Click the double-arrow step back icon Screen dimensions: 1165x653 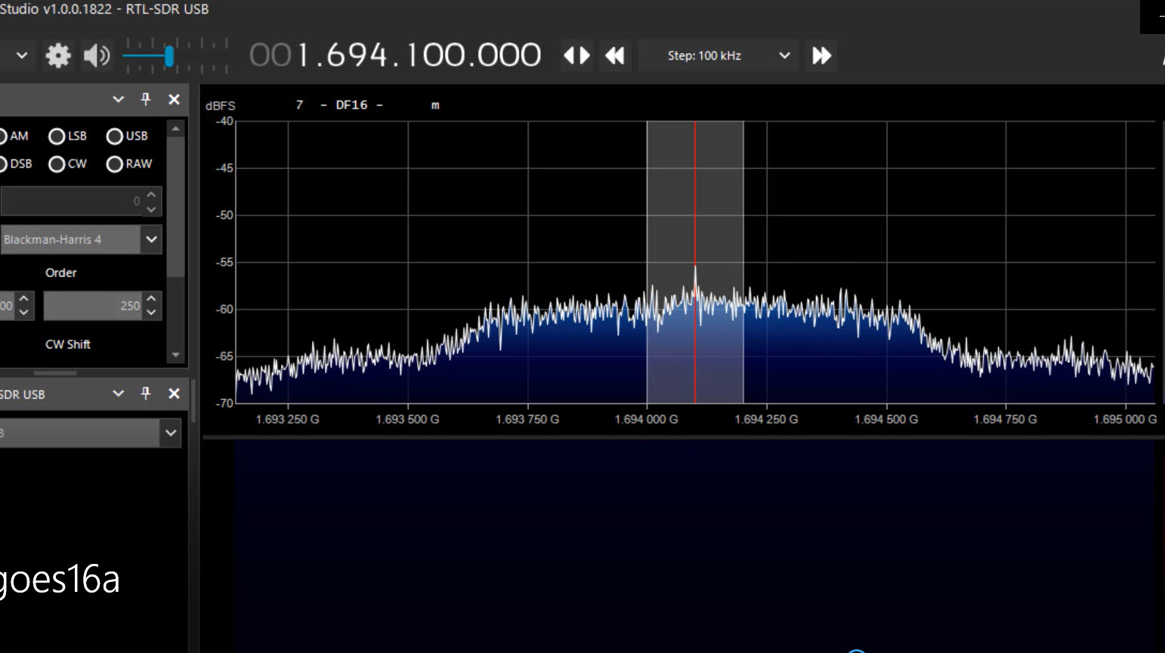[614, 55]
